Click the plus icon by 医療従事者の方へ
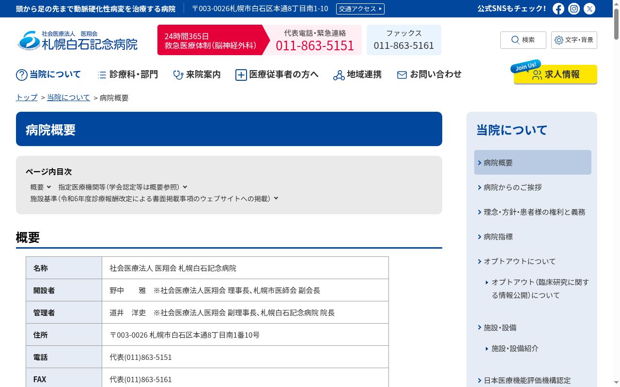This screenshot has height=387, width=620. tap(241, 75)
